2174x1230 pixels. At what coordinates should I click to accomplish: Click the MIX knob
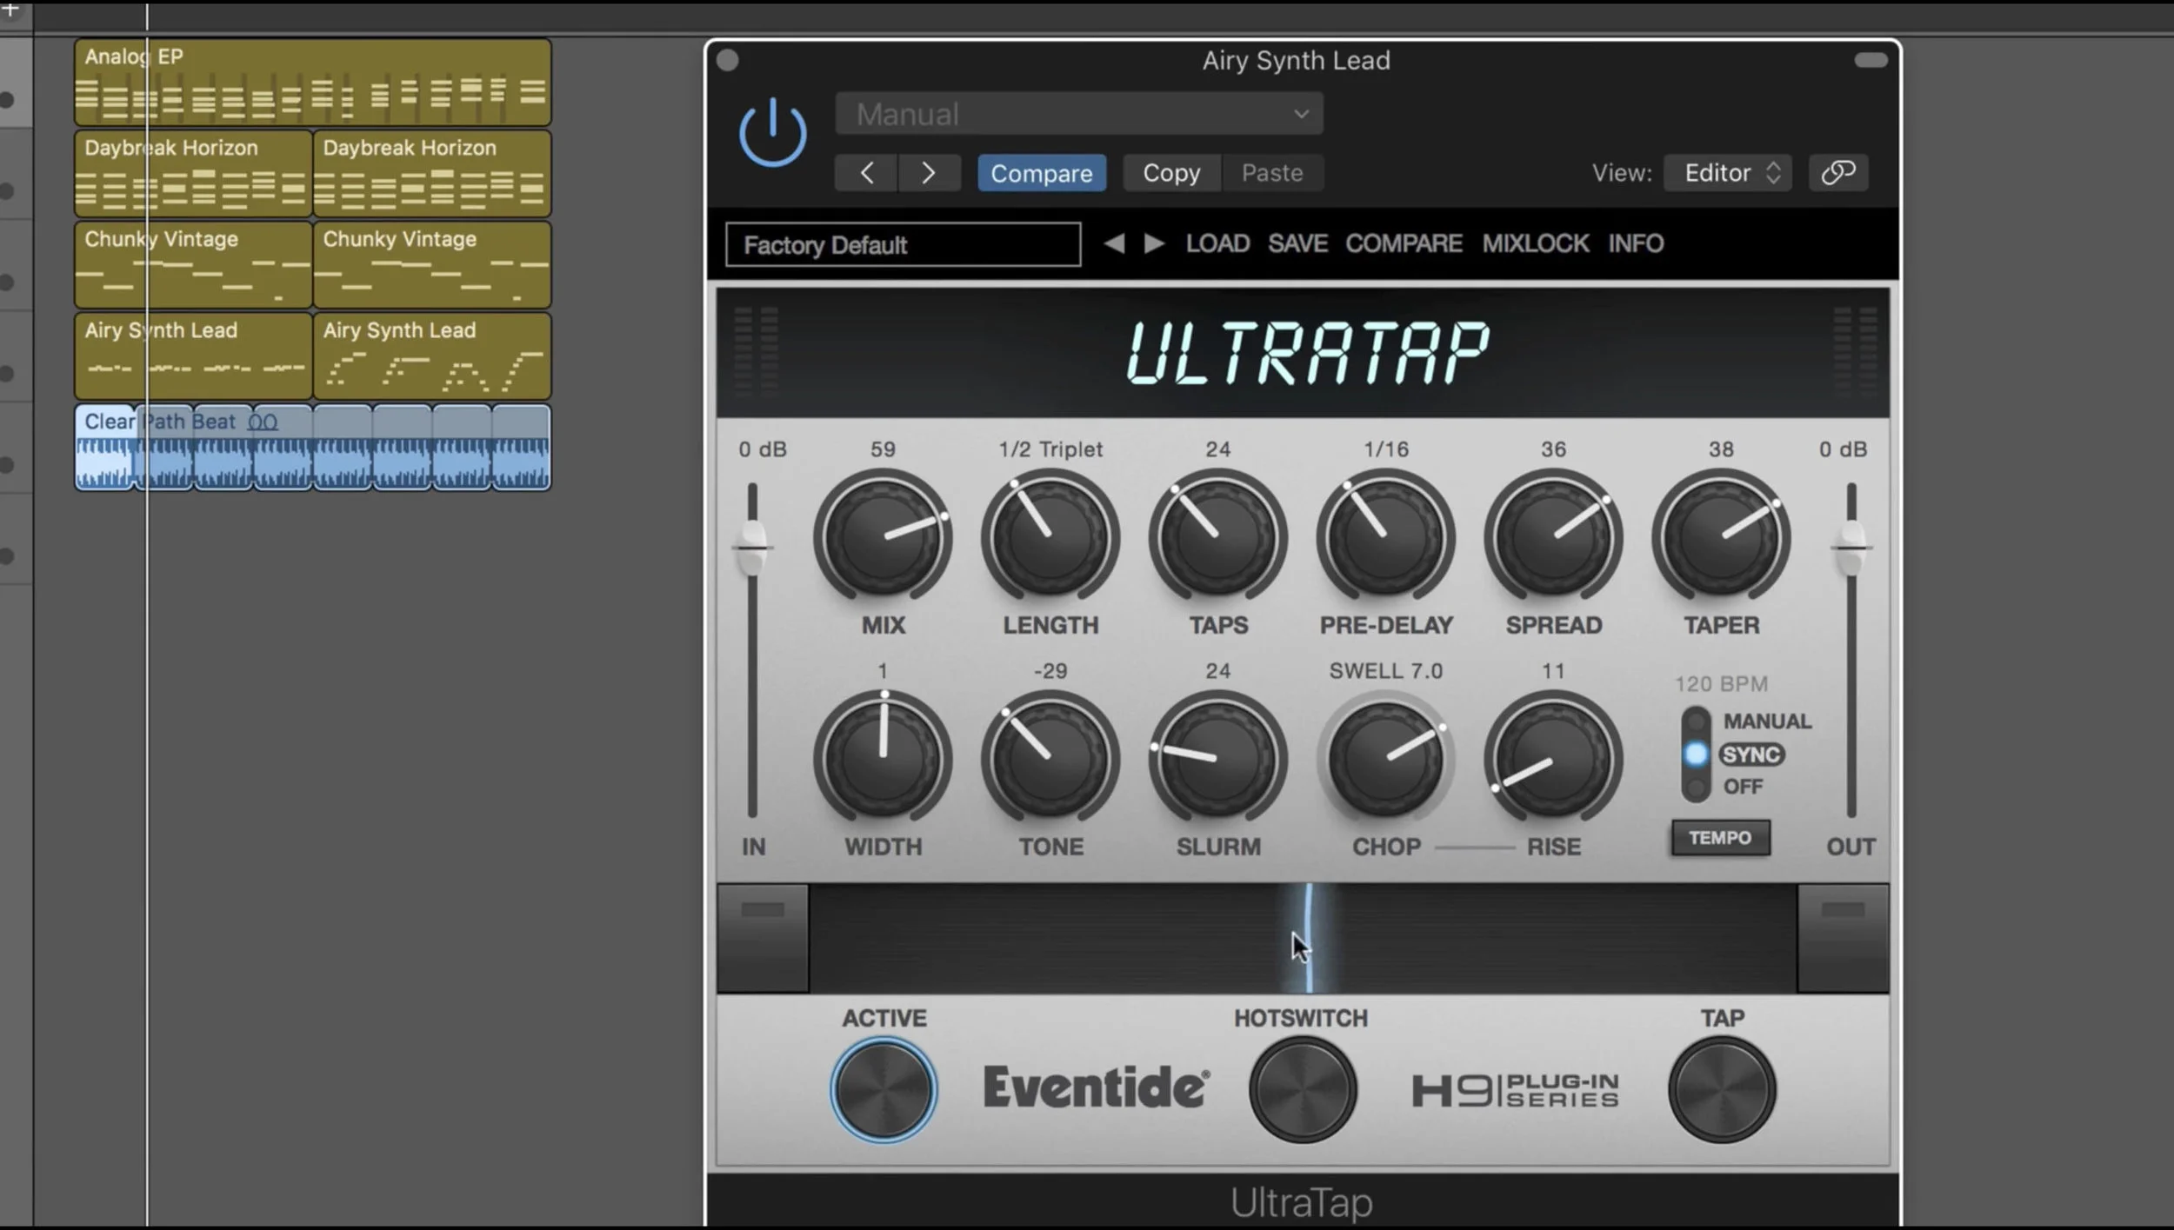click(x=883, y=537)
